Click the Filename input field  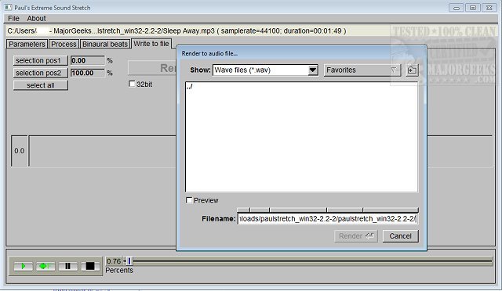[x=328, y=219]
